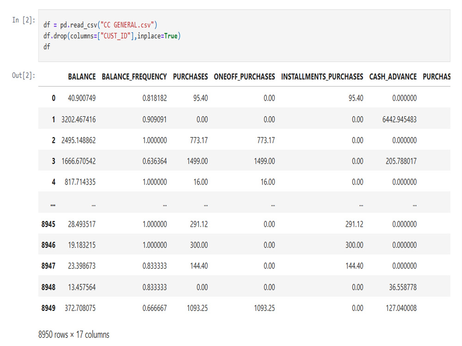The width and height of the screenshot is (462, 346).
Task: Click the installments value 300.00 in row 8946
Action: click(354, 245)
